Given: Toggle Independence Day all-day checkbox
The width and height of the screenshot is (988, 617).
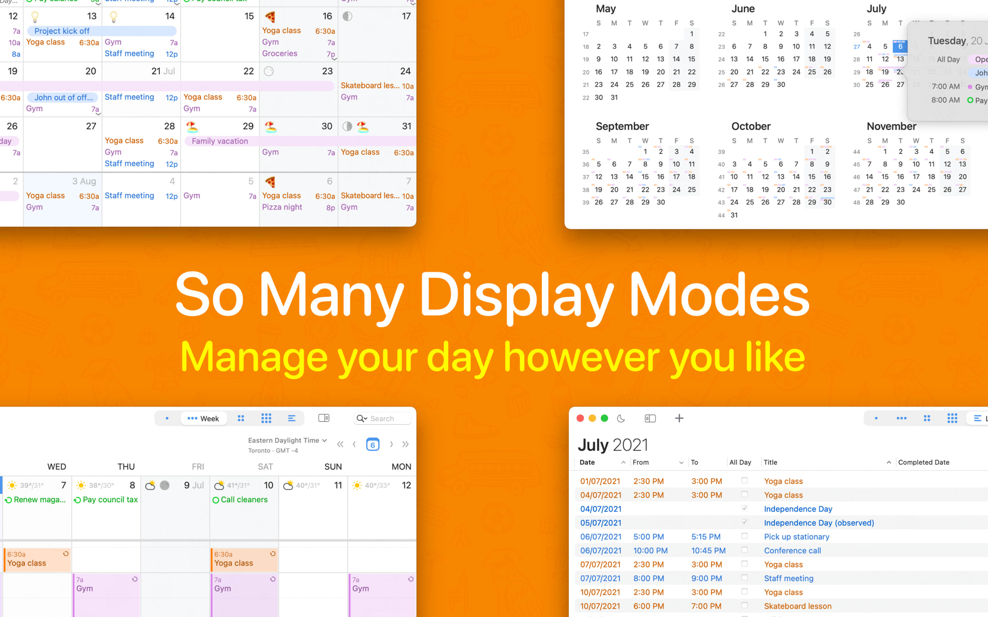Looking at the screenshot, I should point(743,508).
